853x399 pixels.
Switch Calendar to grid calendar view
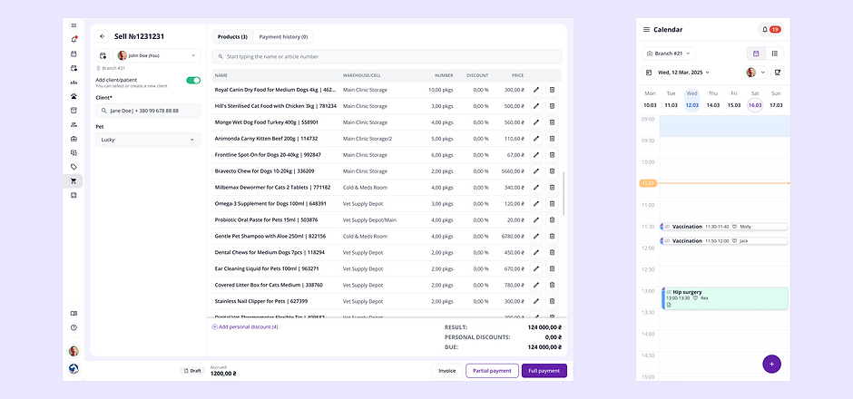[x=756, y=54]
